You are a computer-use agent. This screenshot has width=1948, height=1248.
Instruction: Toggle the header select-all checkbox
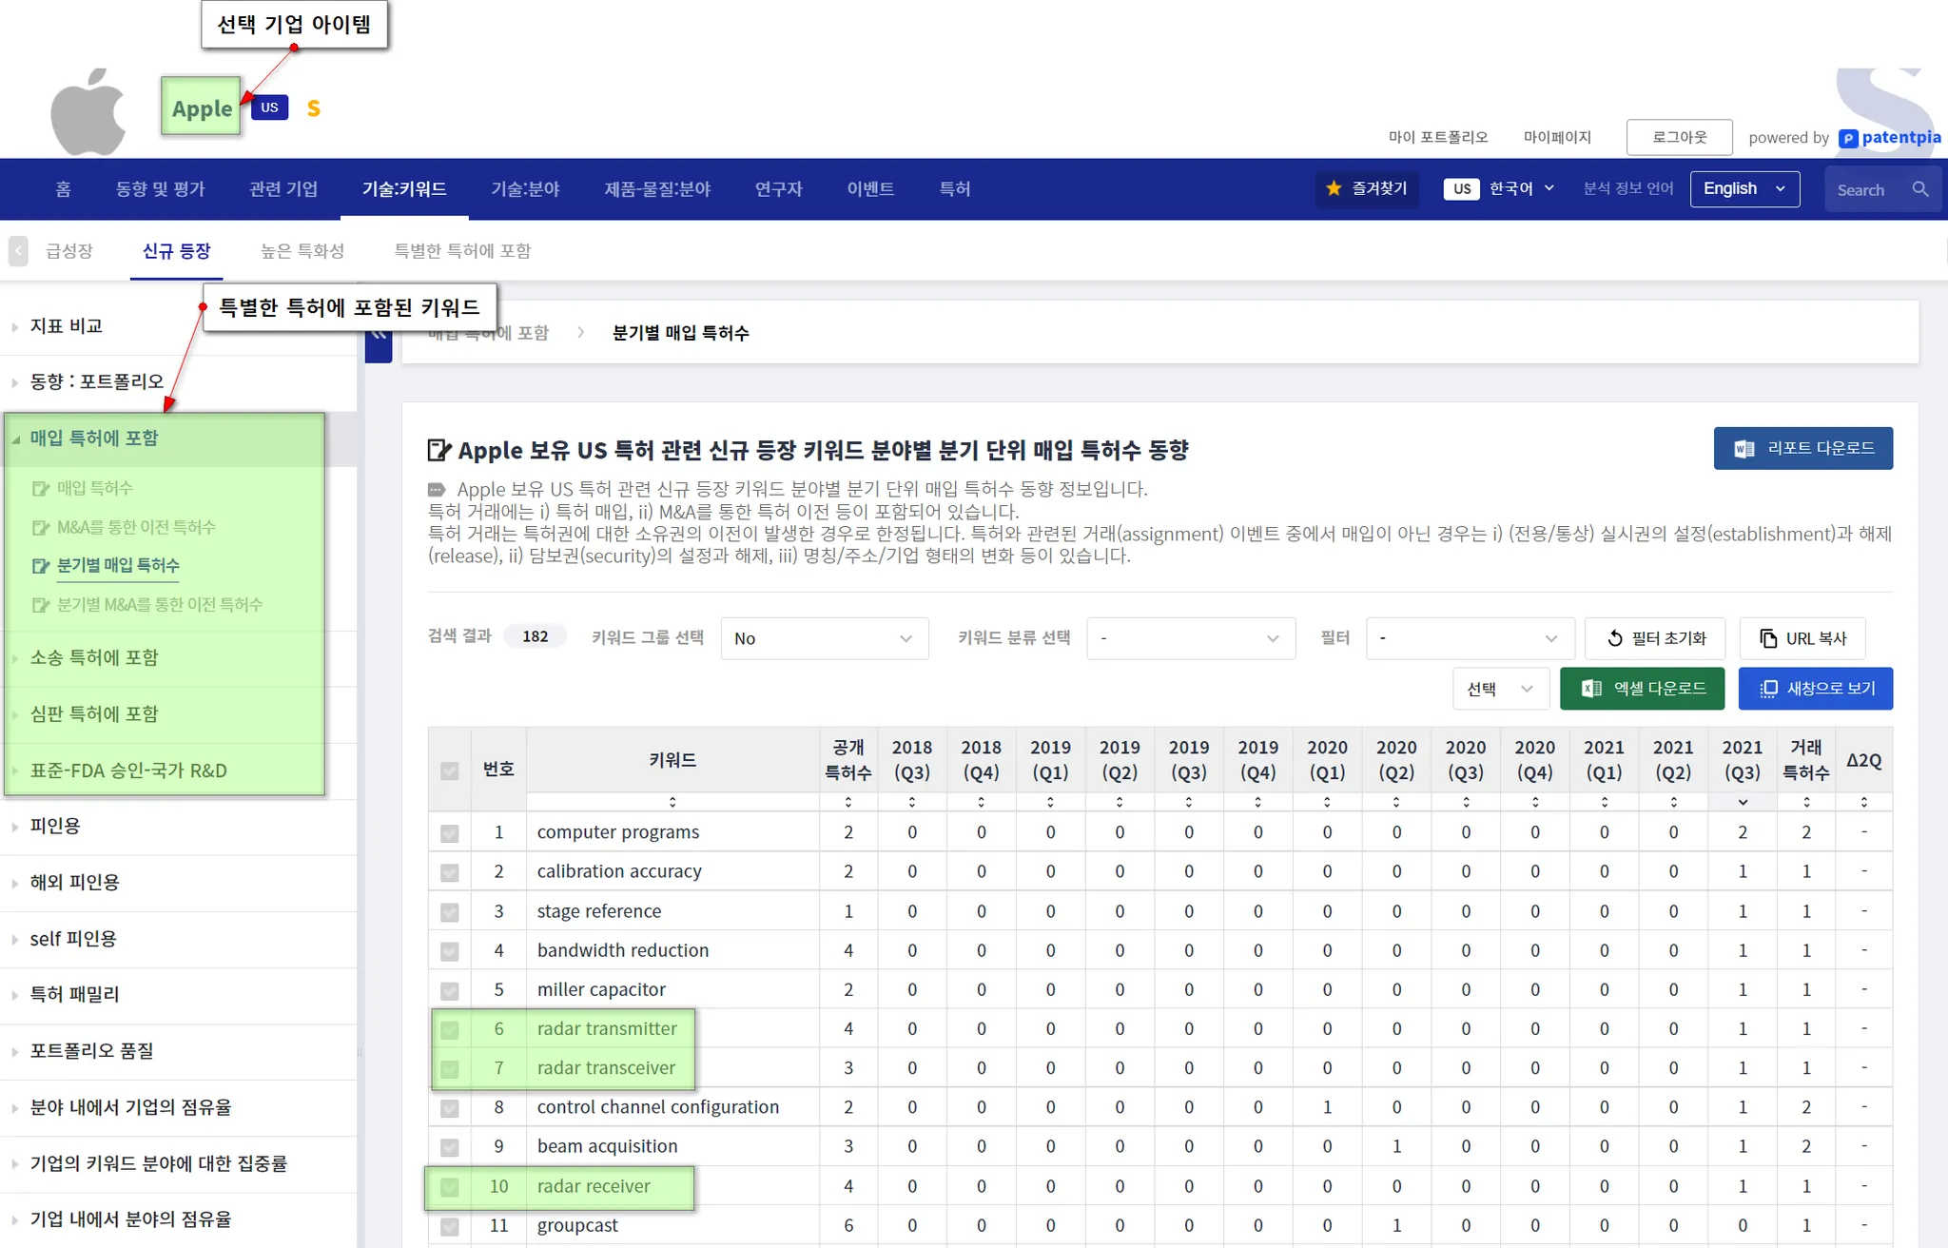pyautogui.click(x=450, y=770)
